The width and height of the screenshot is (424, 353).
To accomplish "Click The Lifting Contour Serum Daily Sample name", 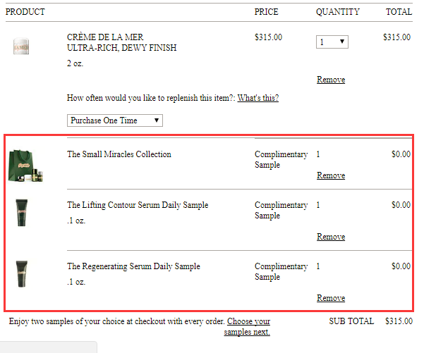I will [x=138, y=205].
